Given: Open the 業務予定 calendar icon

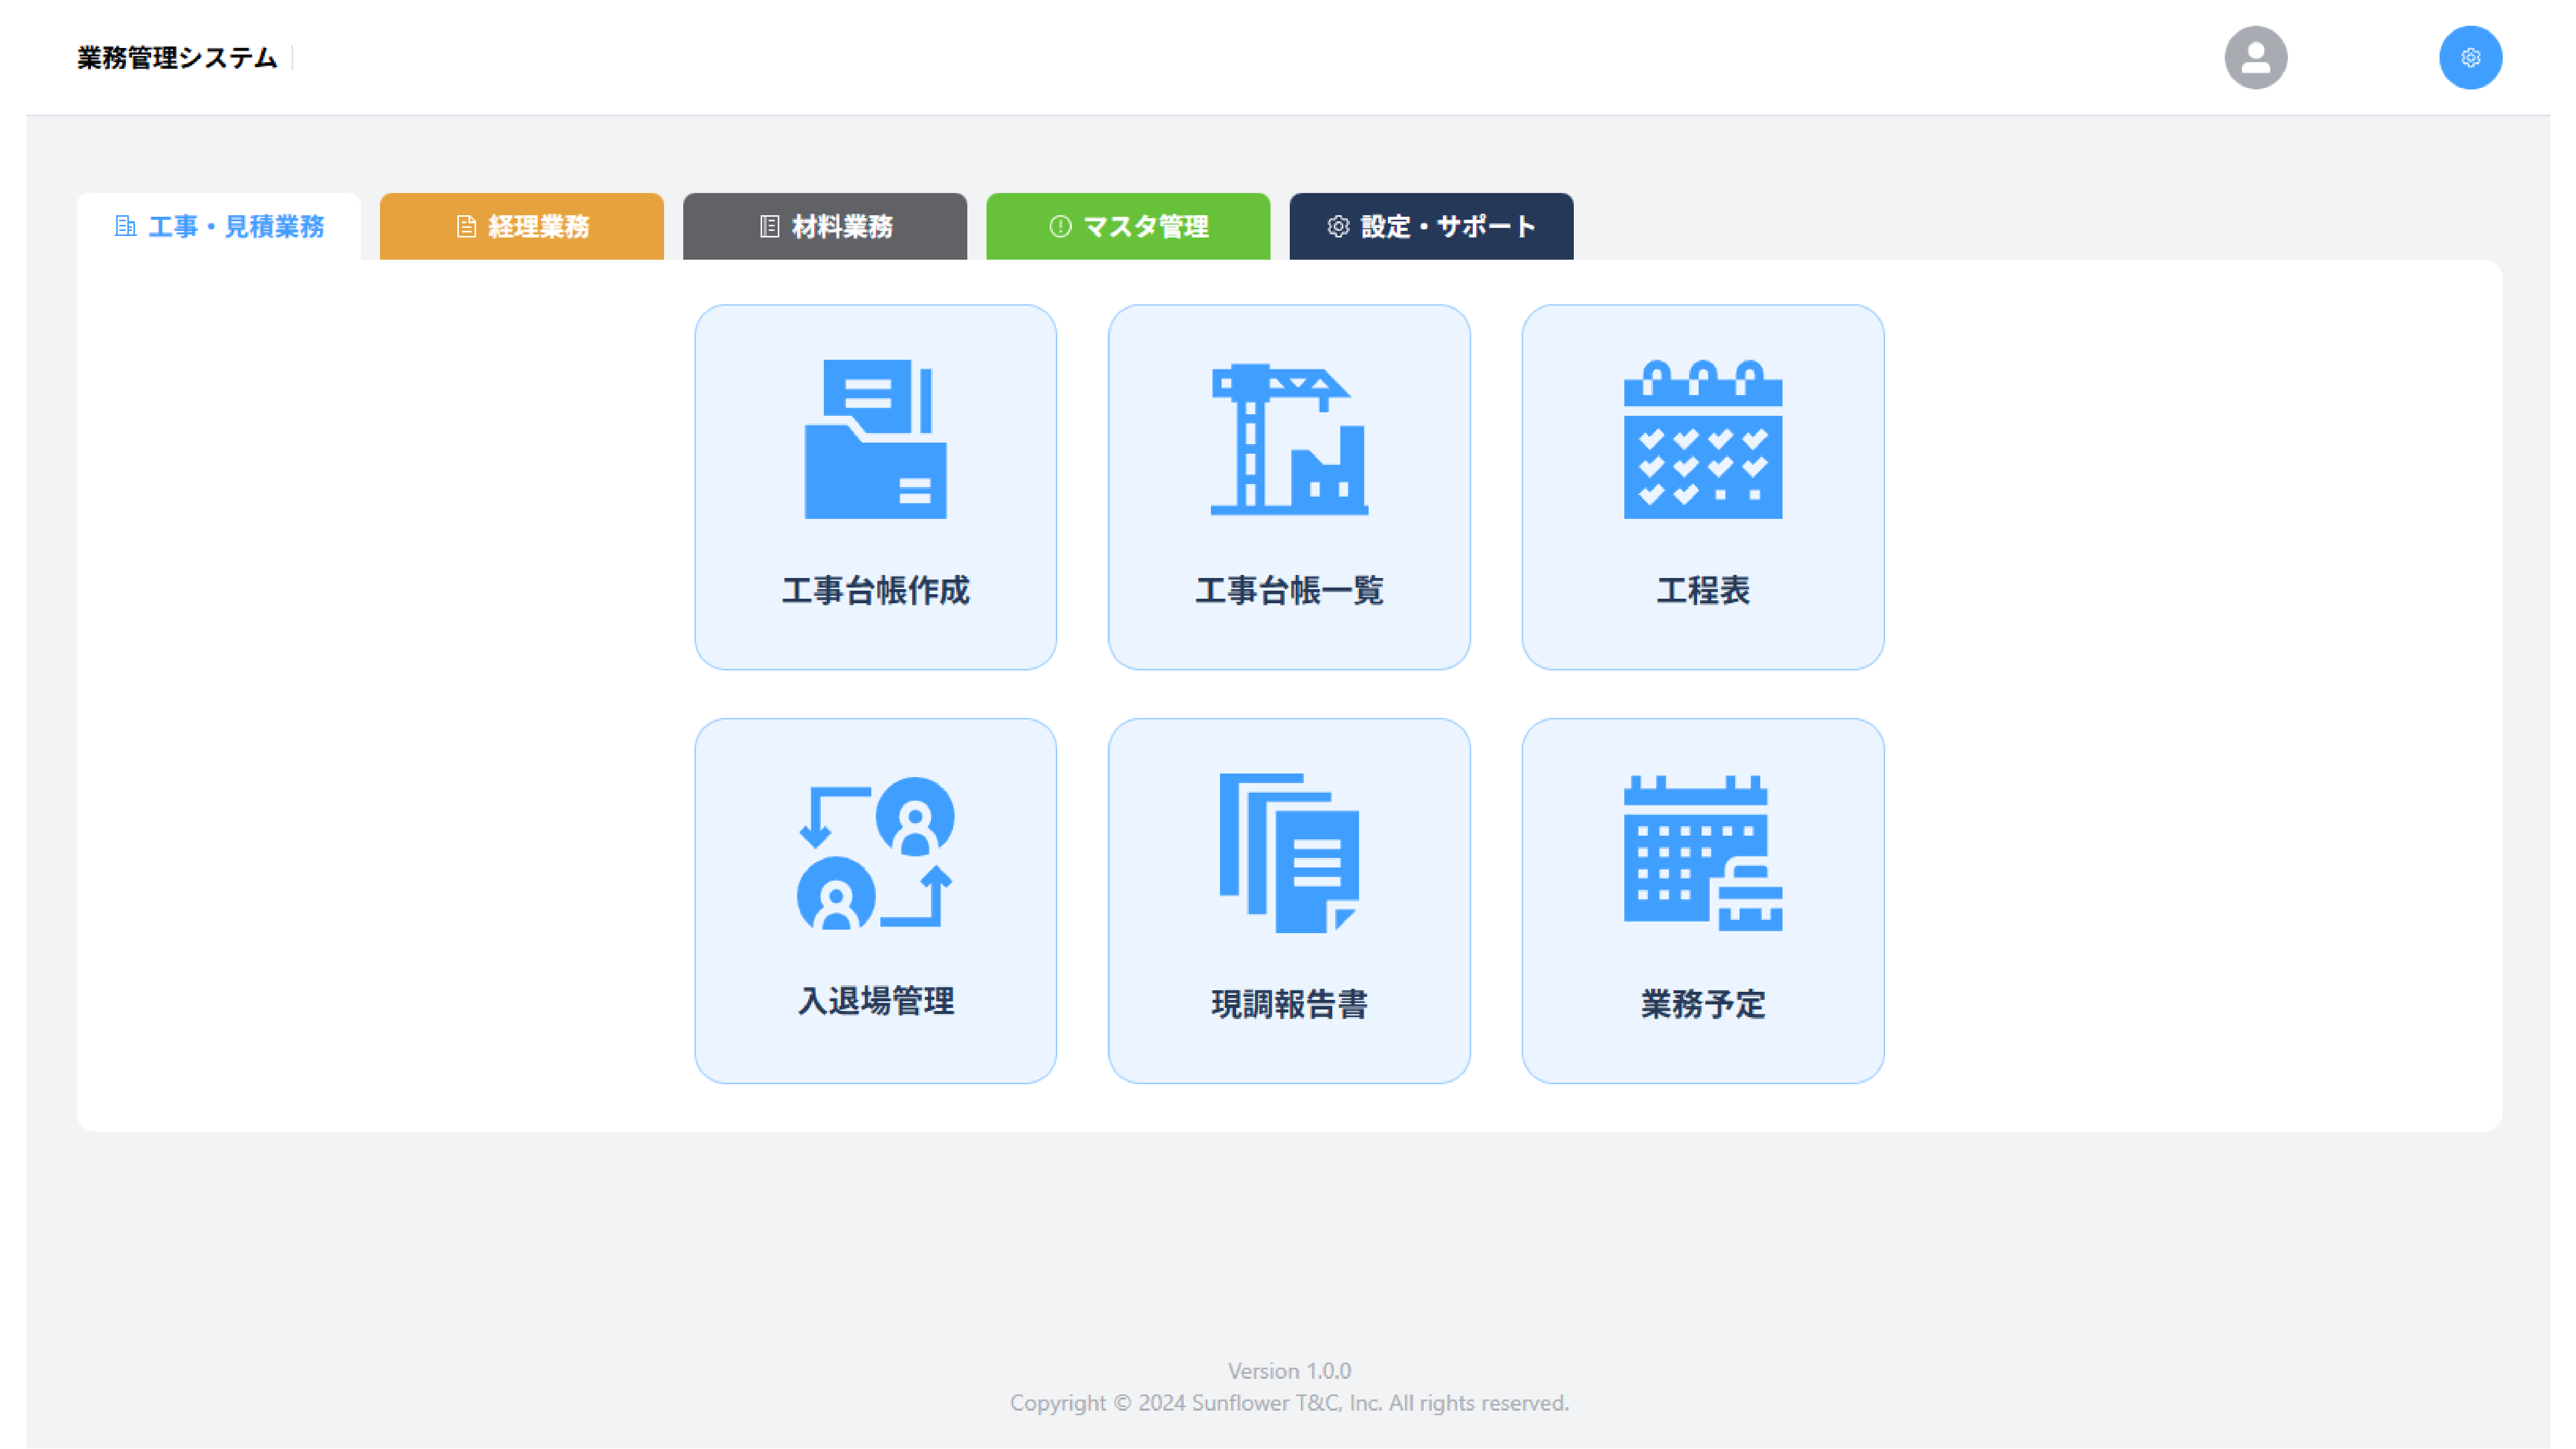Looking at the screenshot, I should (1702, 853).
